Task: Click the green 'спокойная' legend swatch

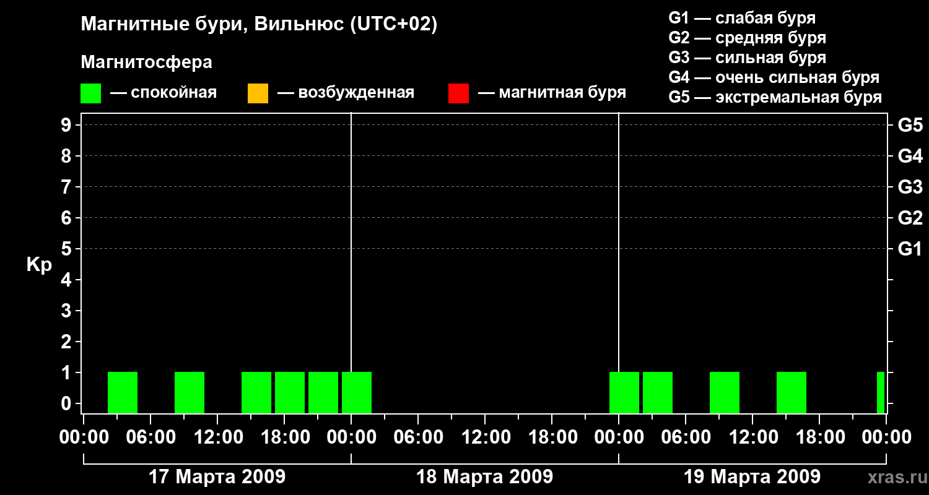Action: (x=90, y=93)
